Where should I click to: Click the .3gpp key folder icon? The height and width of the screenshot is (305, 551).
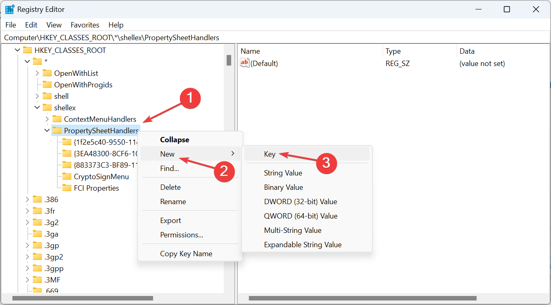(x=37, y=268)
